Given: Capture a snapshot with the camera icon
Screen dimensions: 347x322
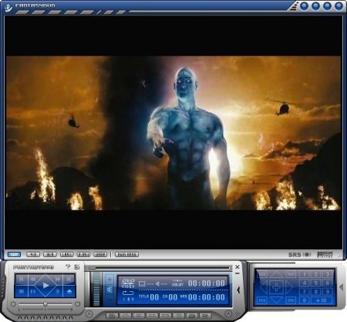Looking at the screenshot, I should click(191, 315).
